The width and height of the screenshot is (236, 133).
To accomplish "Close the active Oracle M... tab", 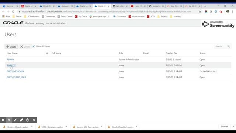I will click(108, 6).
